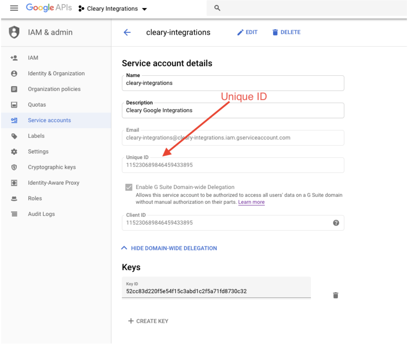This screenshot has height=344, width=408.
Task: Click the Organization policies document icon
Action: click(x=14, y=89)
